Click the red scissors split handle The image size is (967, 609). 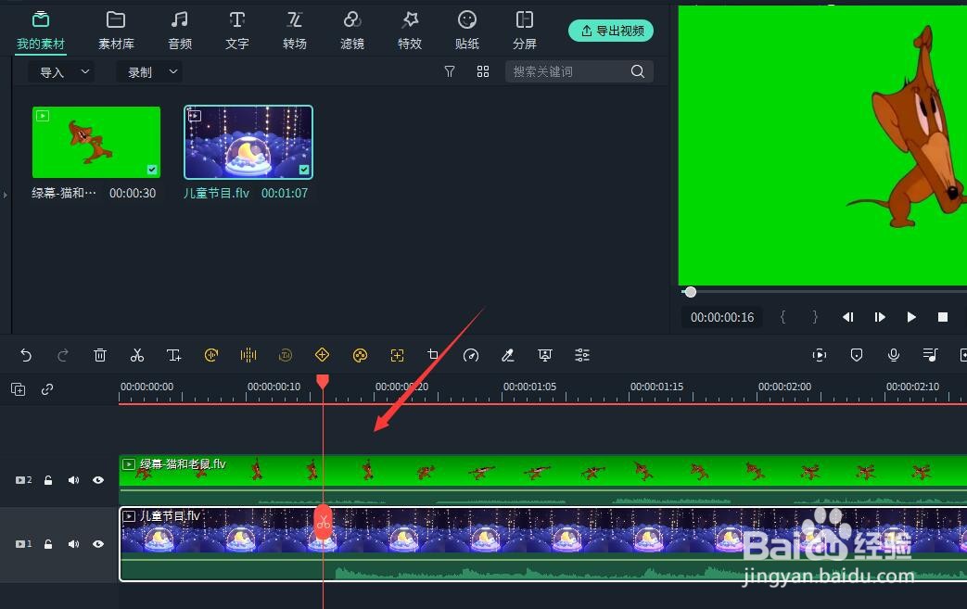324,523
